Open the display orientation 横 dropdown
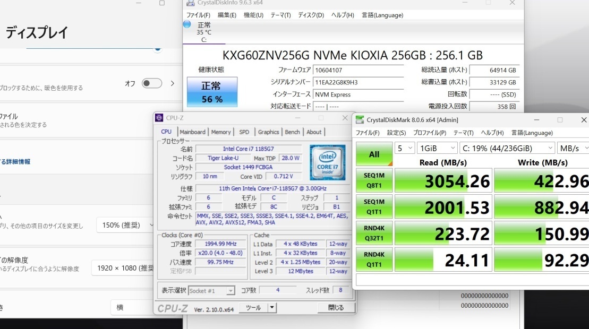 coord(132,307)
